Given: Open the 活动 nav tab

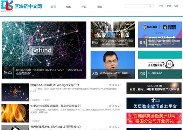Looking at the screenshot, I should (x=99, y=7).
